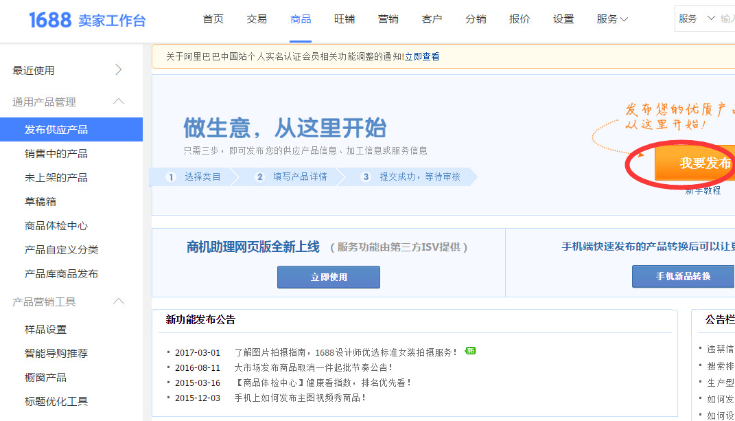Open the 2015-12-03 主图视频秀商品 announcement
The image size is (735, 421).
click(300, 398)
